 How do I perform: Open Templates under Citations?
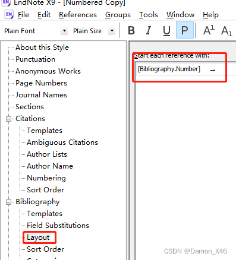[45, 131]
